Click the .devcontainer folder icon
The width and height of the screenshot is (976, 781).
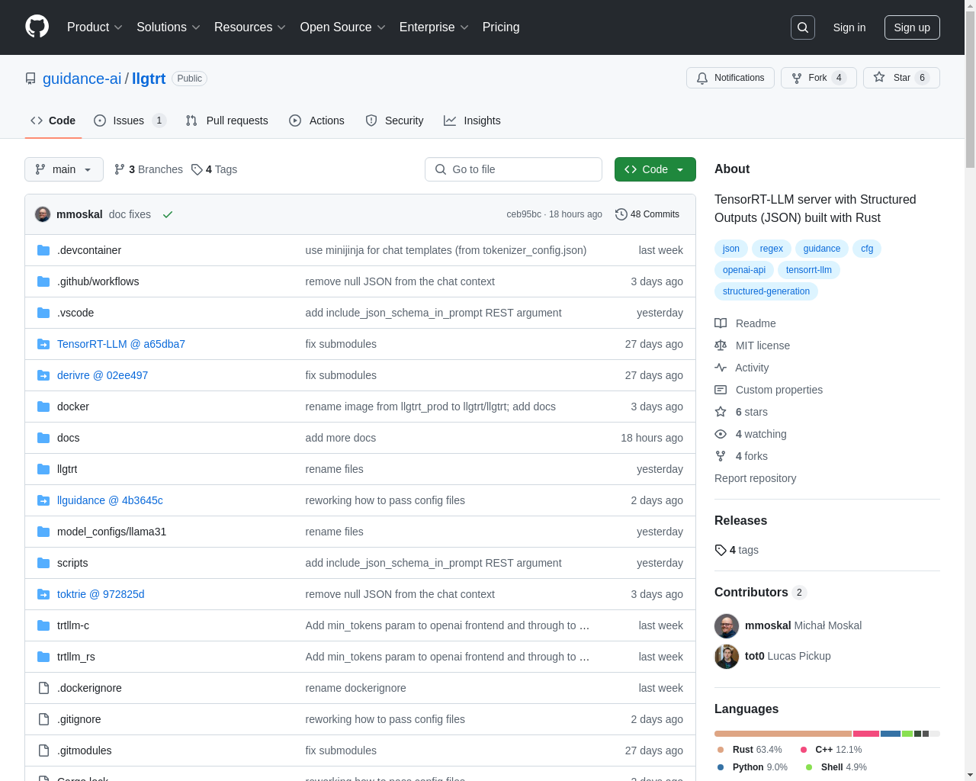(x=43, y=250)
